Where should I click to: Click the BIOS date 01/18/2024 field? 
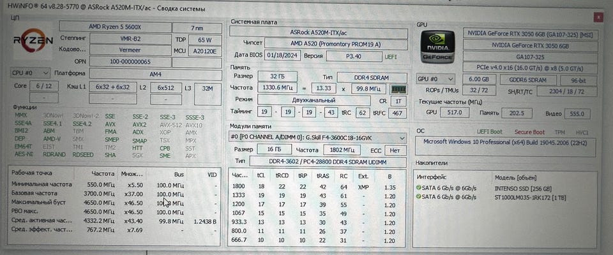click(283, 55)
